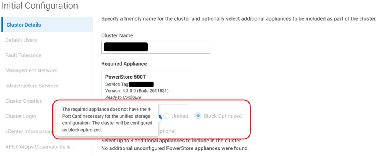
Task: Select the Unified radio button
Action: [166, 116]
